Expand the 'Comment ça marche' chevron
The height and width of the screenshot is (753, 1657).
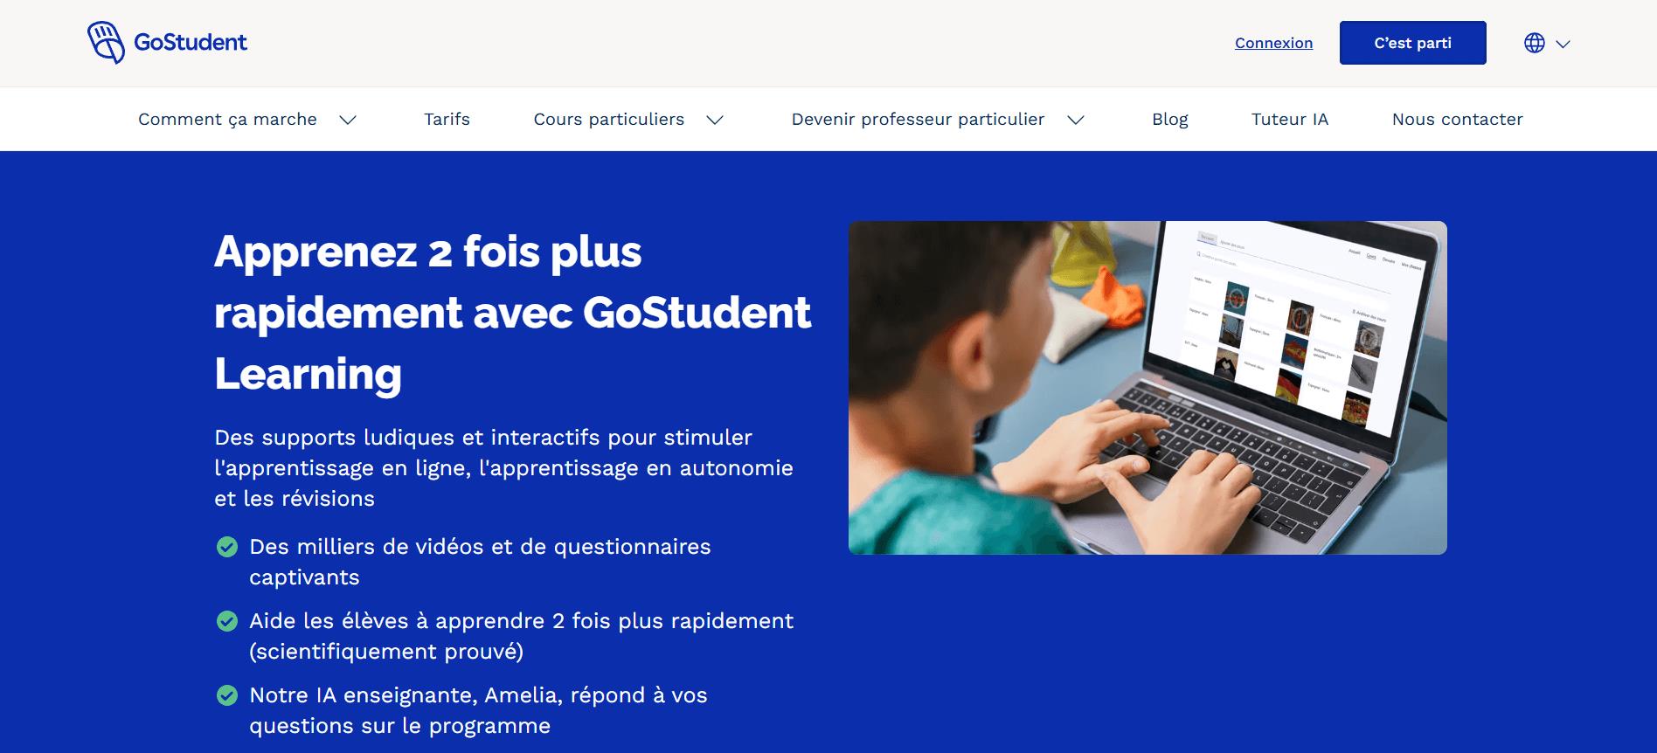[348, 120]
